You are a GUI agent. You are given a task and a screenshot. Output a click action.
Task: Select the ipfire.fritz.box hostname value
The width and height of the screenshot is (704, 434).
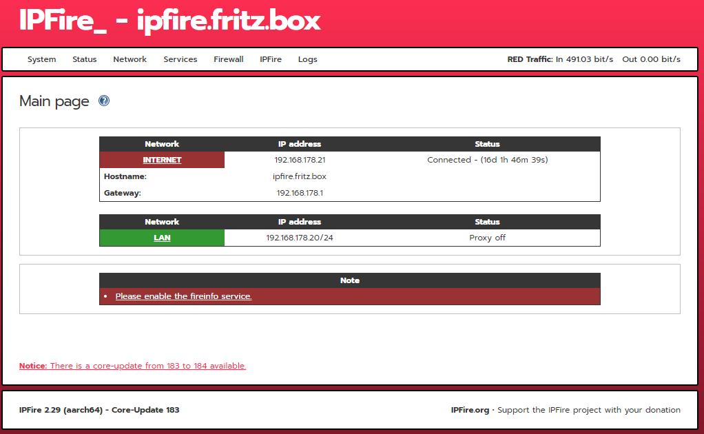(x=300, y=176)
